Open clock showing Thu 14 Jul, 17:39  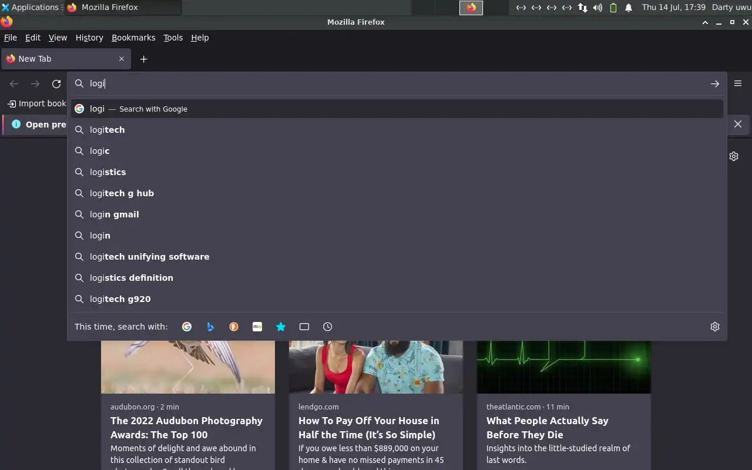click(673, 8)
